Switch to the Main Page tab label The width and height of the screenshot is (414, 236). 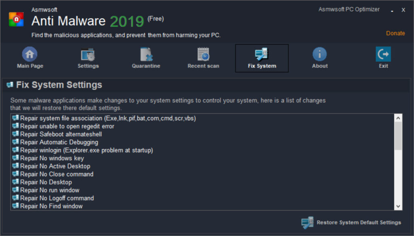point(30,66)
